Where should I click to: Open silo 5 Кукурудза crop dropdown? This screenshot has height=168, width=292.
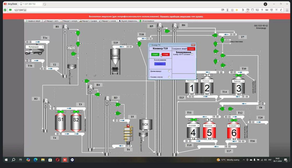pos(209,126)
